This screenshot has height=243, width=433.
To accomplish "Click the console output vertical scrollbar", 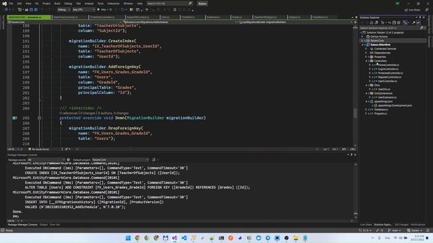I will (x=355, y=190).
